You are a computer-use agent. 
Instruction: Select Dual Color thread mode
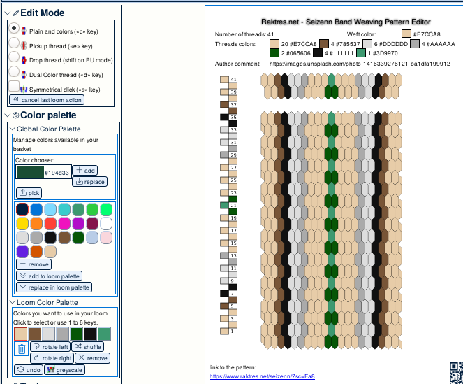[14, 73]
